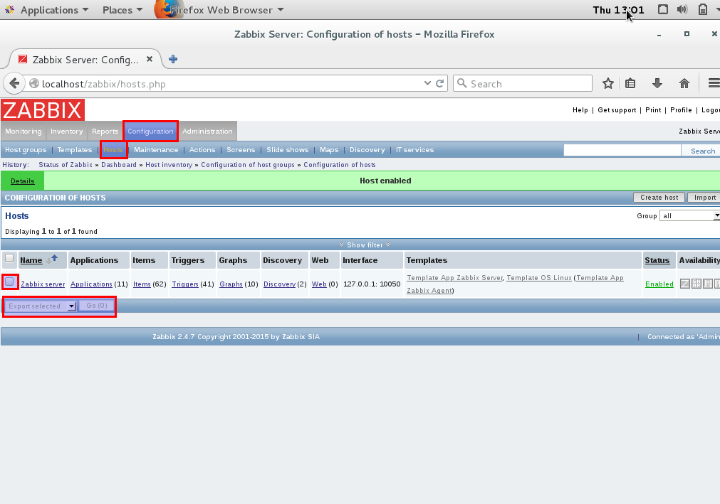Open the Export selected dropdown
Image resolution: width=720 pixels, height=504 pixels.
pyautogui.click(x=40, y=306)
